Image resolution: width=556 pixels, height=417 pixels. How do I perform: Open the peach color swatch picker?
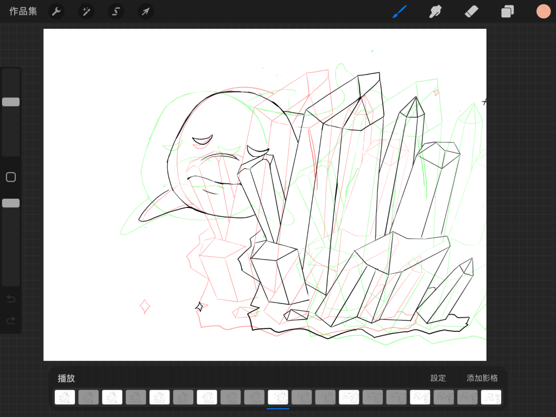(x=543, y=11)
